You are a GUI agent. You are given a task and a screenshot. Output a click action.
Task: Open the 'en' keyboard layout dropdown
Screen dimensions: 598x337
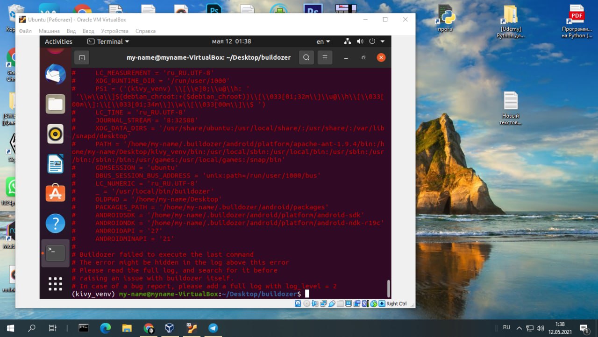(x=323, y=41)
